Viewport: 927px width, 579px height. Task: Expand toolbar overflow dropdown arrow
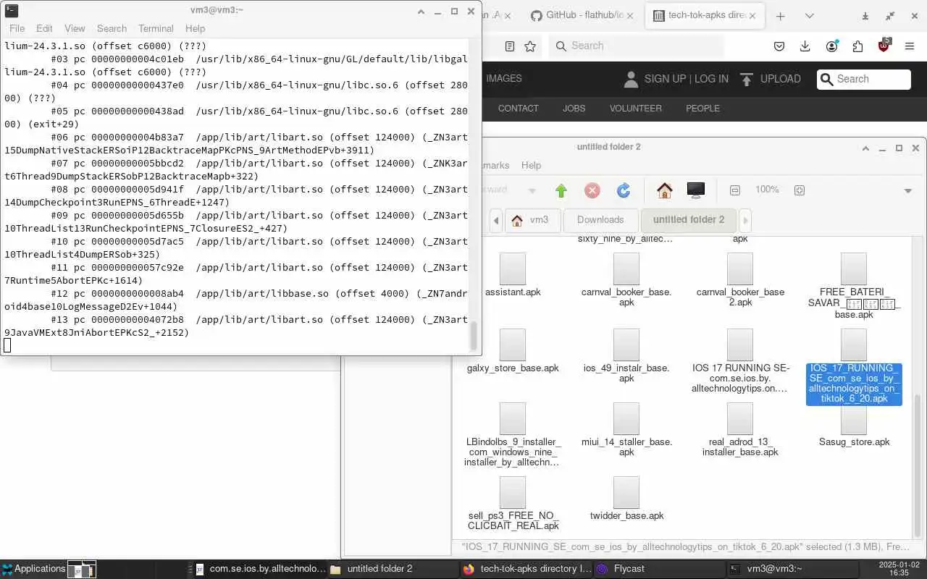coord(907,191)
